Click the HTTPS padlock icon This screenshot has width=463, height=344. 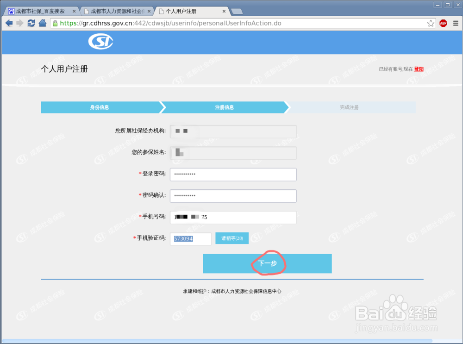coord(55,23)
